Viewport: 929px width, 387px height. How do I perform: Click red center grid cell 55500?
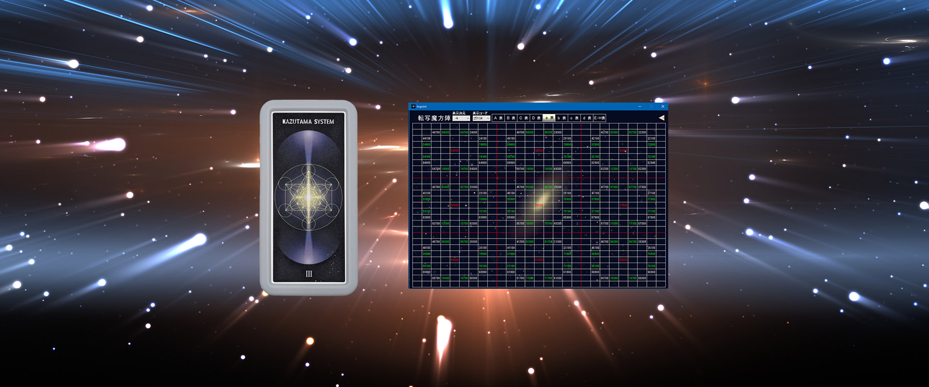click(x=539, y=205)
